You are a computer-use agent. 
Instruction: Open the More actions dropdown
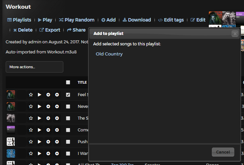[x=35, y=67]
